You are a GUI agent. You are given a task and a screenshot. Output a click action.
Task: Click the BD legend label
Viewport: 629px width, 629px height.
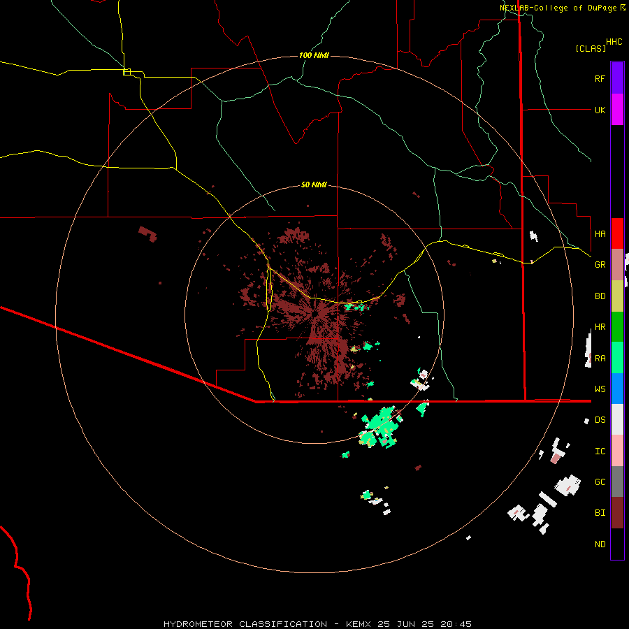click(600, 296)
